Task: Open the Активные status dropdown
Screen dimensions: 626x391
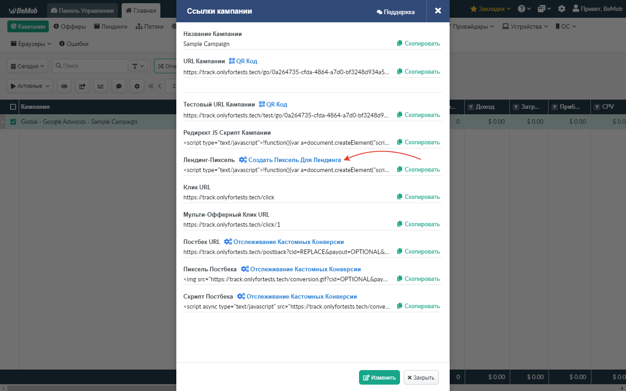Action: tap(30, 86)
